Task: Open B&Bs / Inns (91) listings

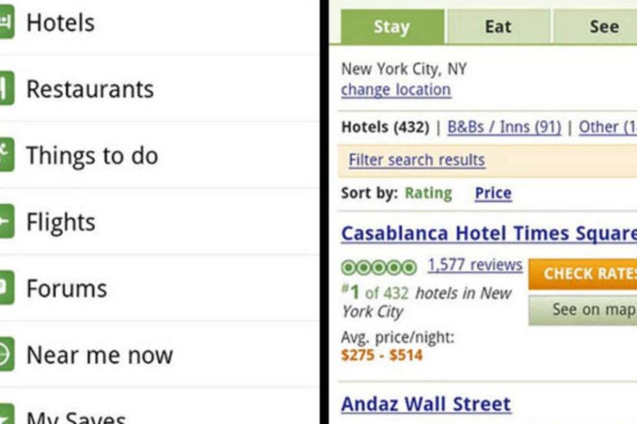Action: coord(504,127)
